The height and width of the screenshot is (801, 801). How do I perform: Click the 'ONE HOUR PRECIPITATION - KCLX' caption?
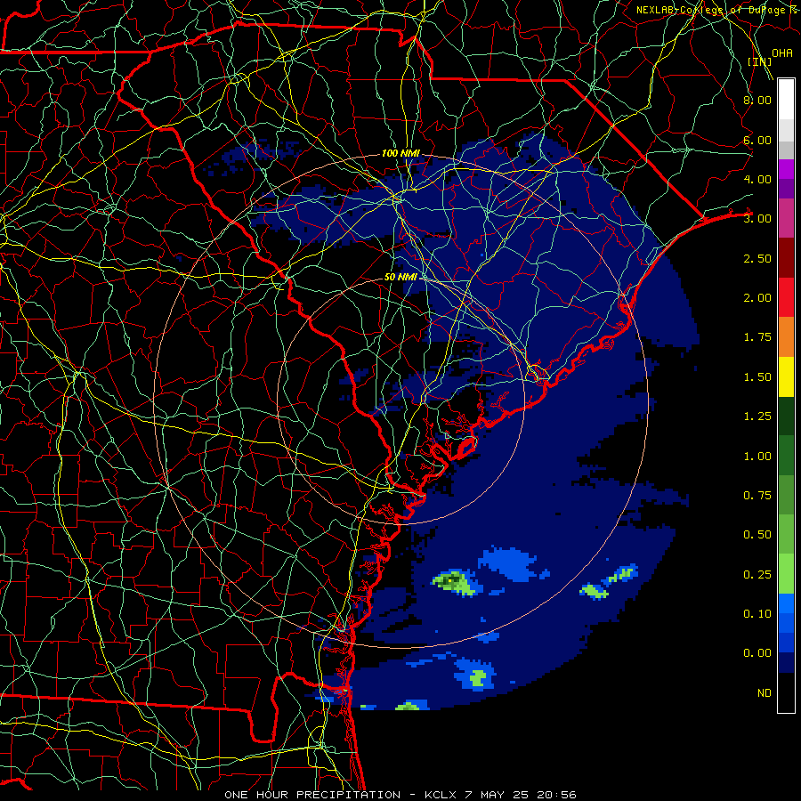click(342, 795)
